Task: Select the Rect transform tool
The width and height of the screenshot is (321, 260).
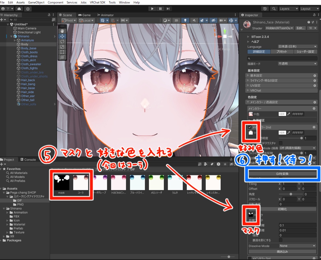Action: [62, 52]
